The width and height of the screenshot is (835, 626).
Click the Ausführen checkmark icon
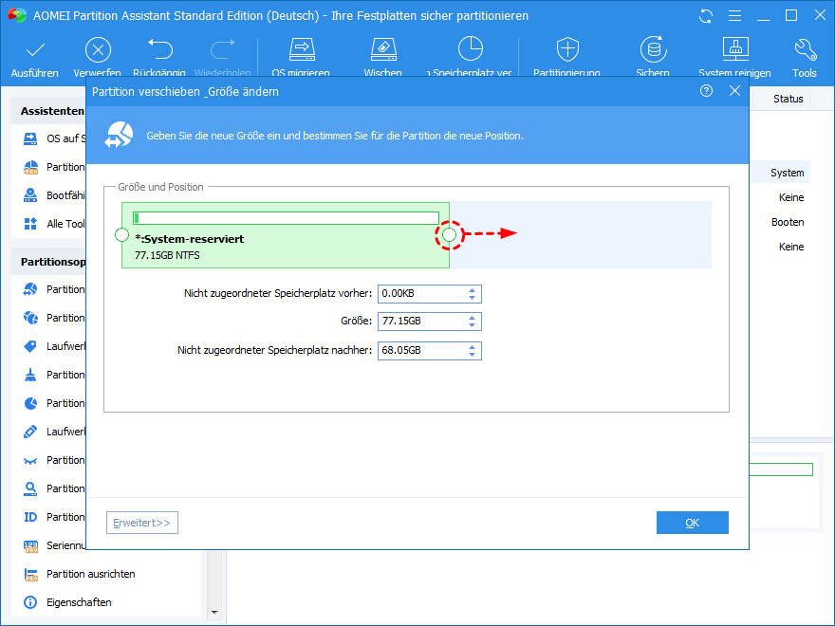pyautogui.click(x=35, y=50)
